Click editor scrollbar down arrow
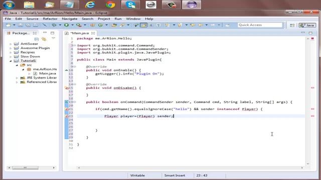This screenshot has height=180, width=321. click(307, 163)
